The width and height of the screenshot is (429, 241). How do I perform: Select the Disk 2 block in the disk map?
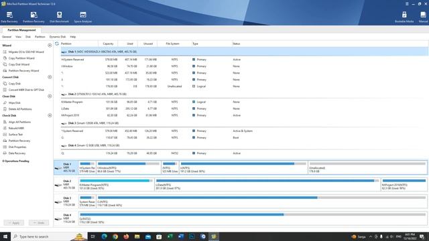point(66,185)
